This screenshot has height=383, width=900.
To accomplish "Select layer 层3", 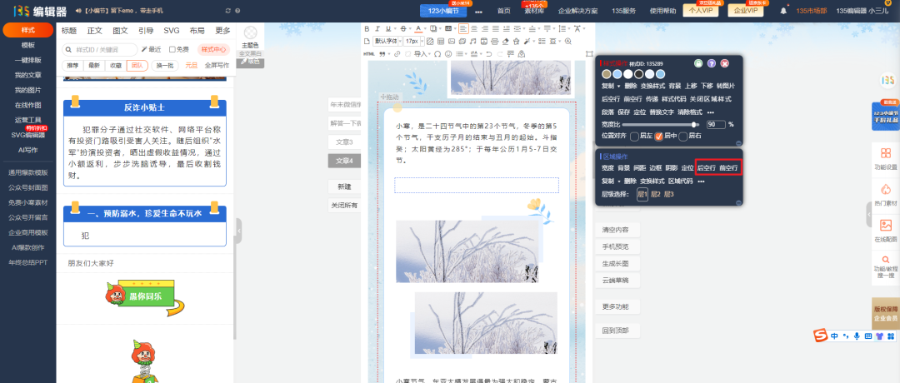I will [x=668, y=194].
